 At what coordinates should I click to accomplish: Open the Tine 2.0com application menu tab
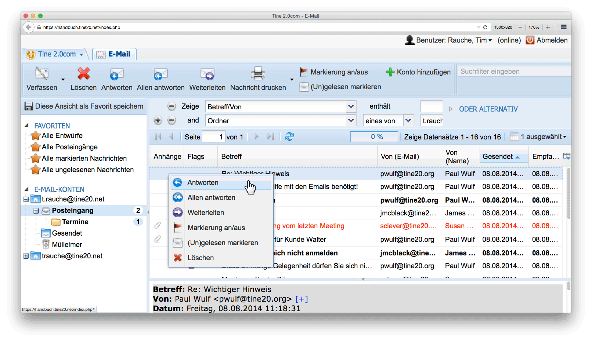(x=55, y=54)
